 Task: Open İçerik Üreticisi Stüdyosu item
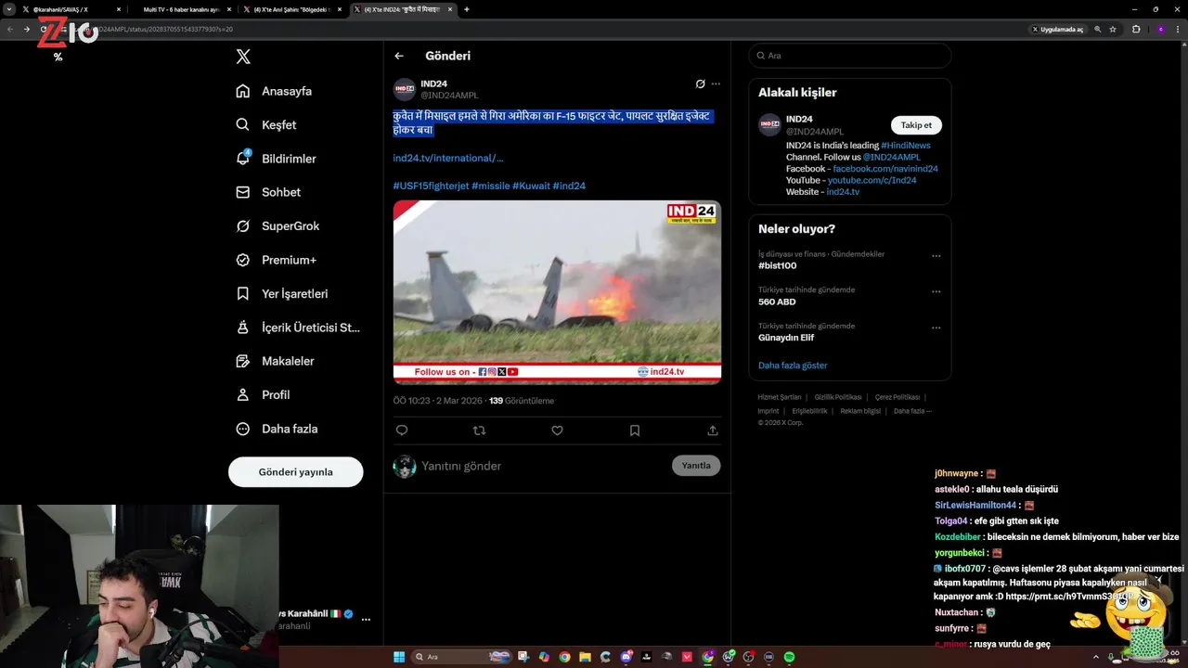click(x=298, y=328)
